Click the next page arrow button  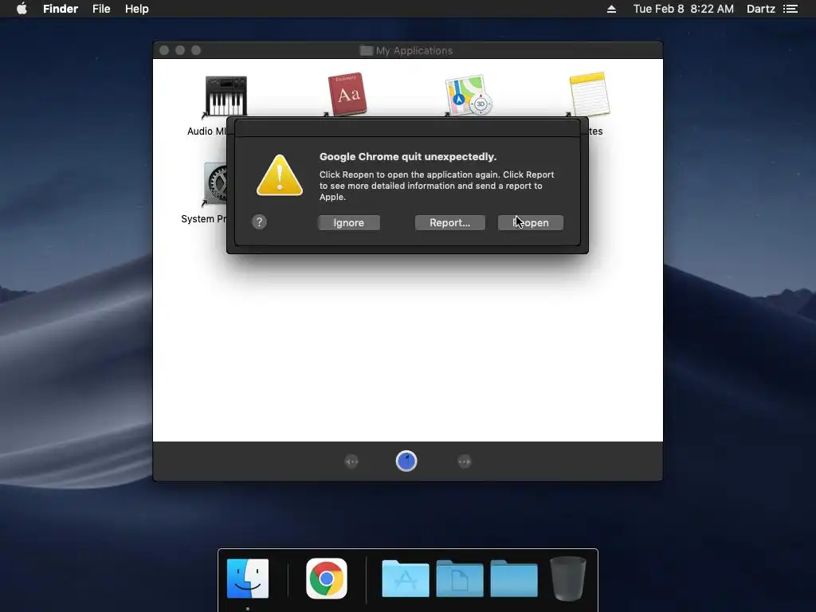[x=465, y=461]
